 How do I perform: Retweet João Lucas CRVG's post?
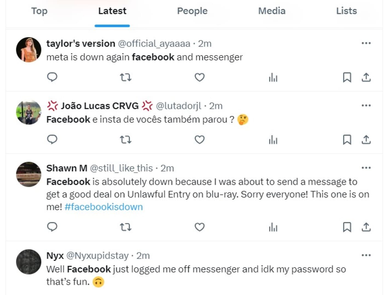click(126, 140)
